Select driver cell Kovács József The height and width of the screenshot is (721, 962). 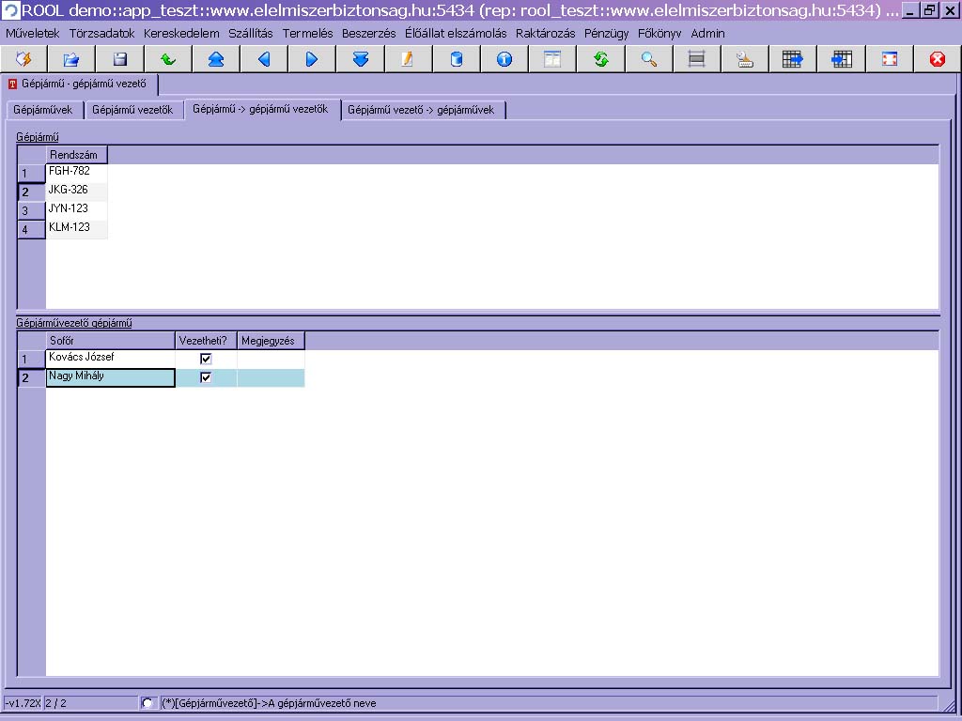[111, 359]
